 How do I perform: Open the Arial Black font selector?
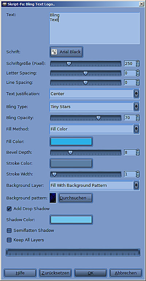click(x=66, y=52)
